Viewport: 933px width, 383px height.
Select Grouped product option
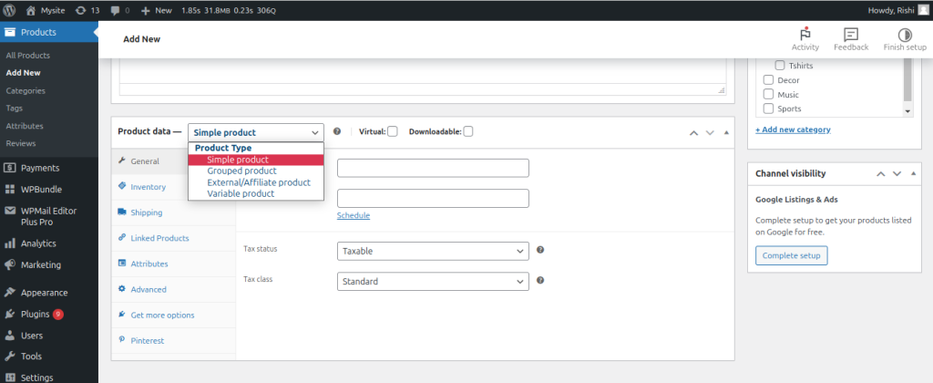[x=256, y=171]
